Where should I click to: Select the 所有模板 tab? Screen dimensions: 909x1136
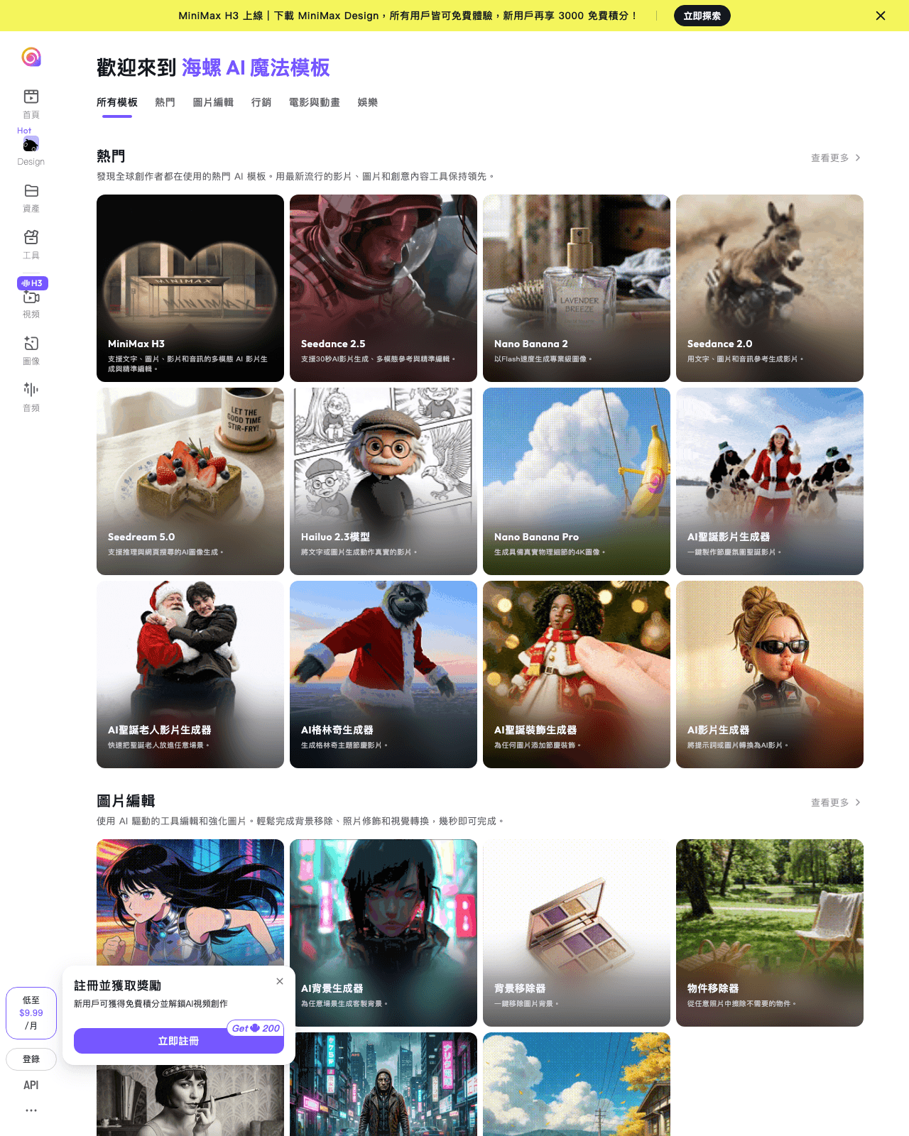pos(117,102)
